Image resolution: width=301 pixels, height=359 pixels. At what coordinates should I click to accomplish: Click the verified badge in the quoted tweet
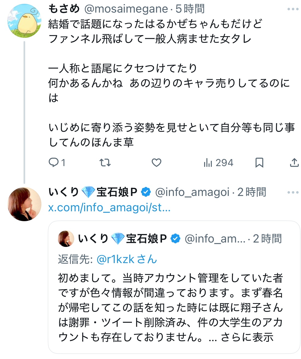coord(175,239)
